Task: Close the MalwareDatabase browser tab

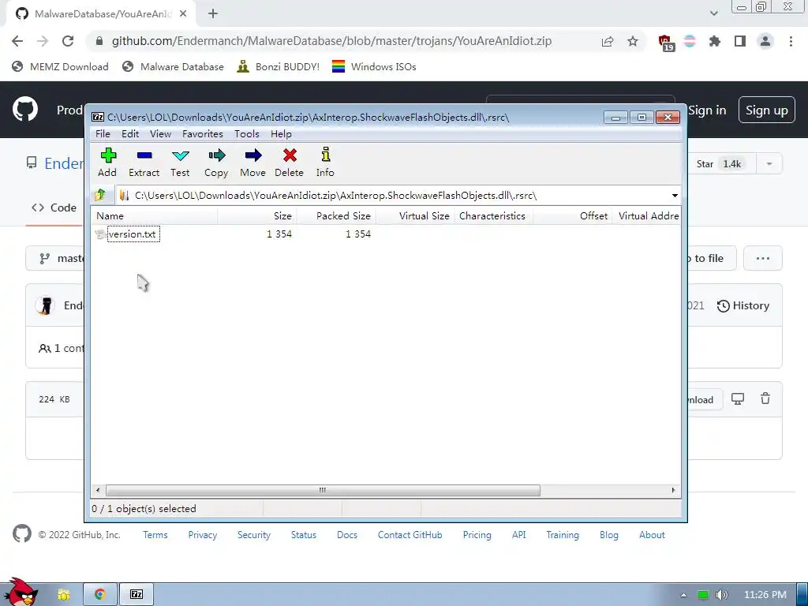Action: click(x=183, y=14)
